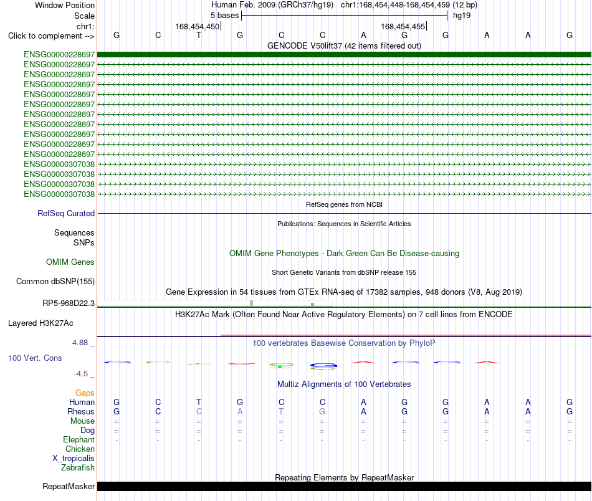Click the T base in the complement row
This screenshot has height=501, width=592.
click(199, 35)
